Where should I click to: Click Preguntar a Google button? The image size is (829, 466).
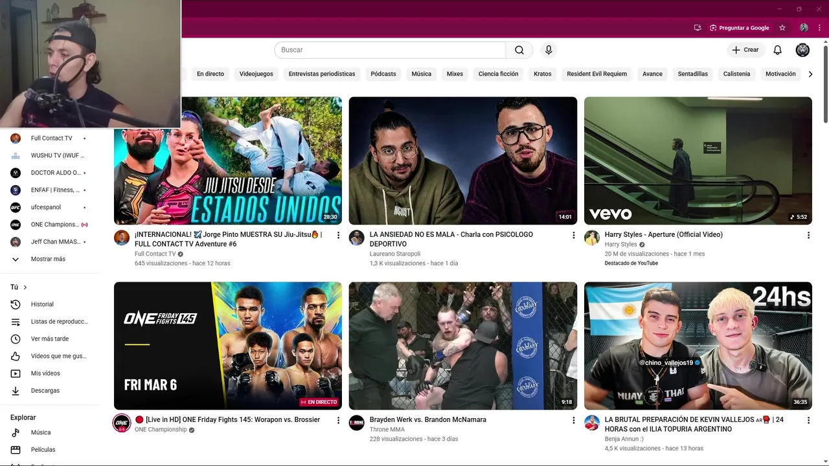pos(739,28)
